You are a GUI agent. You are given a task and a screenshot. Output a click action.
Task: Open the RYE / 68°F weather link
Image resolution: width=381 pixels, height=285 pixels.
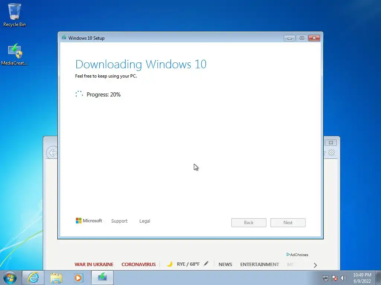(x=188, y=264)
